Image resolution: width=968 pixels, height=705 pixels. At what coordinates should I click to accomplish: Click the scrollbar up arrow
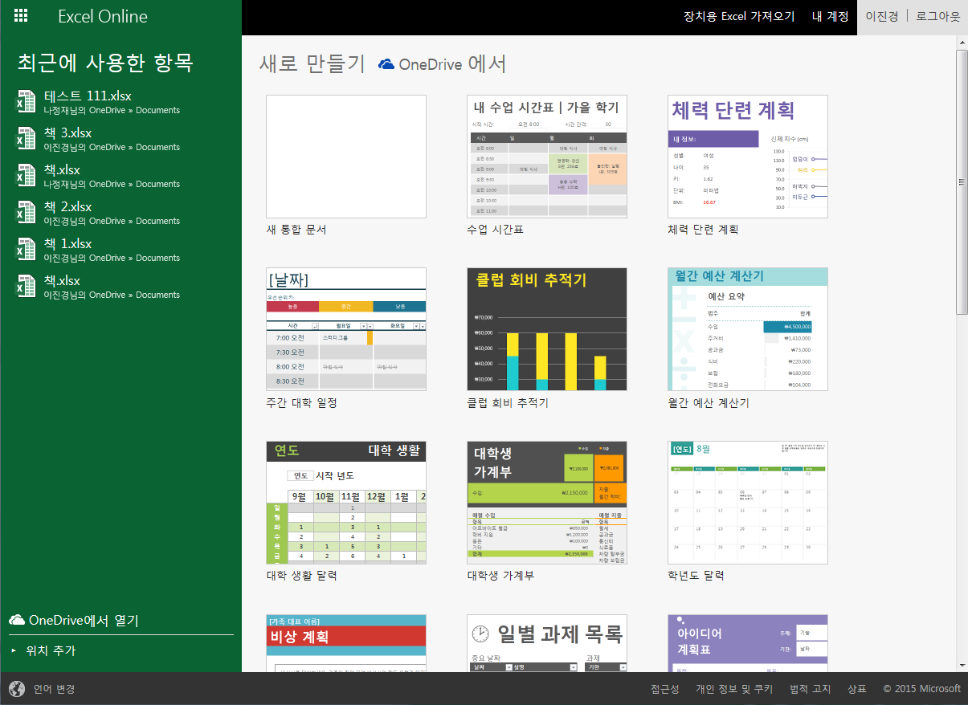point(962,42)
